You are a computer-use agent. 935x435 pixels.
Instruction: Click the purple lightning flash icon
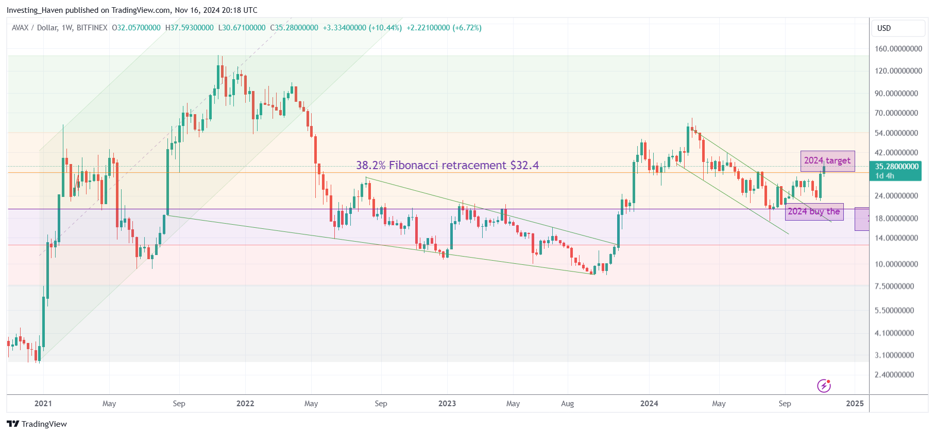[x=824, y=386]
